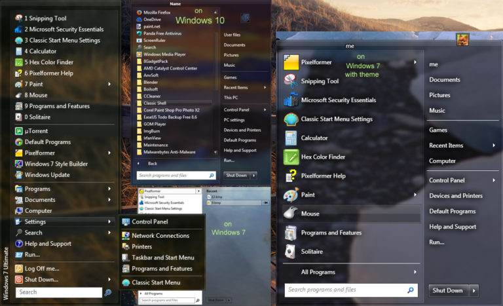Screen dimensions: 503x306
Task: Select 'Taskbar and Start Menu' entry
Action: [x=162, y=258]
